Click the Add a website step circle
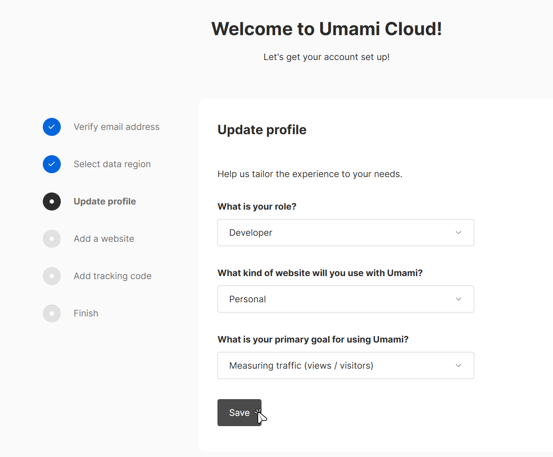Viewport: 553px width, 457px height. point(52,239)
